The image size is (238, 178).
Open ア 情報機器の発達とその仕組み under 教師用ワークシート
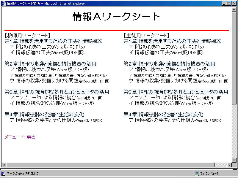(56, 120)
